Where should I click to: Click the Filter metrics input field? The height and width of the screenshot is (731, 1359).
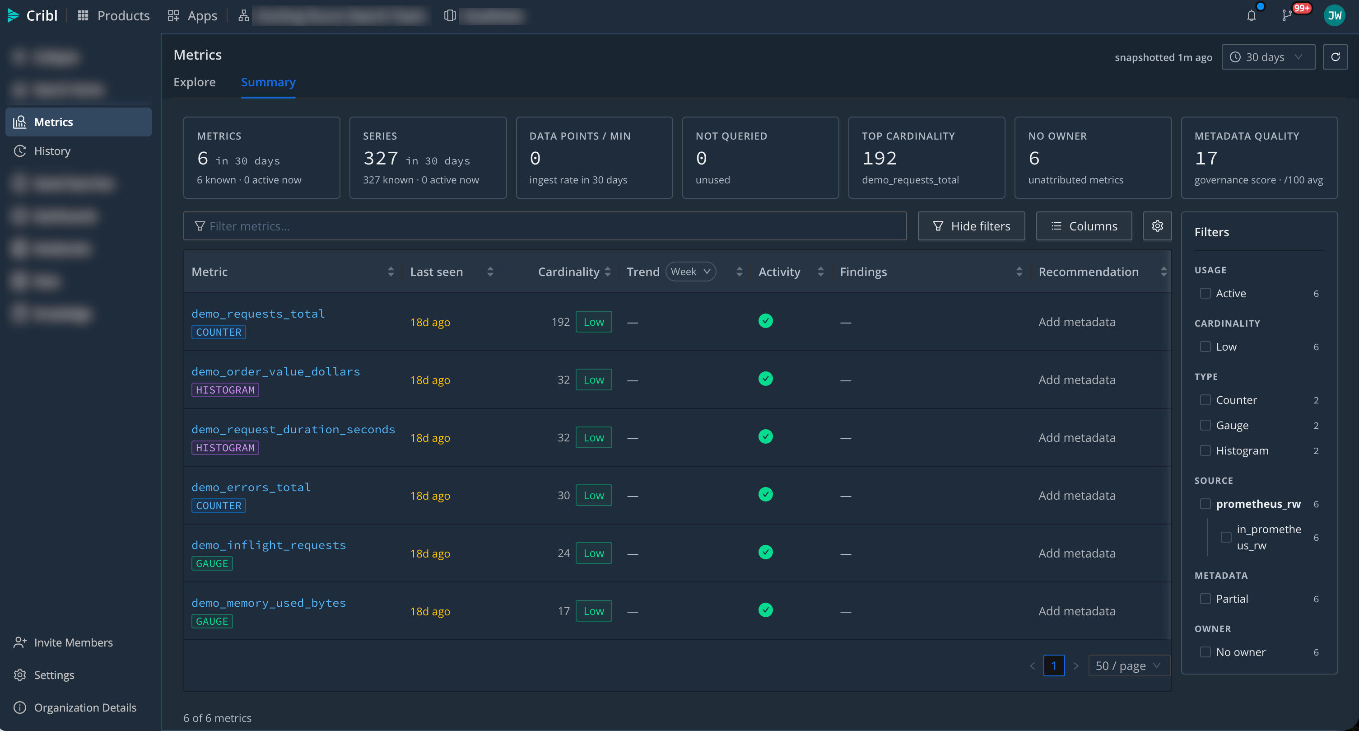point(545,226)
